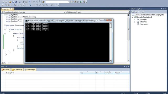The width and height of the screenshot is (168, 94).
Task: Open the toolbar search combo box dropdown
Action: [69, 2]
